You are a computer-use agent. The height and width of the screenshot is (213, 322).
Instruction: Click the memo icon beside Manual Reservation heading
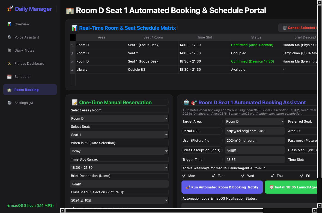pyautogui.click(x=75, y=102)
